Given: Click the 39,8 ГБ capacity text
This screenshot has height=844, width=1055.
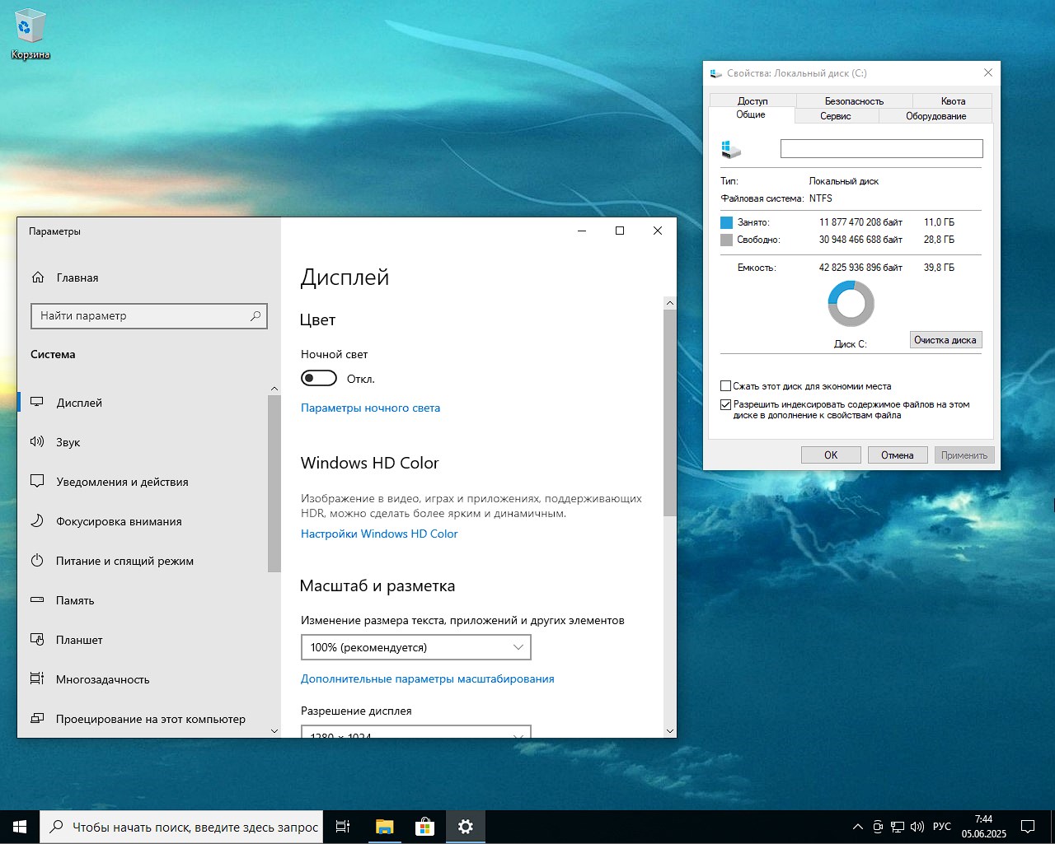Looking at the screenshot, I should click(939, 268).
